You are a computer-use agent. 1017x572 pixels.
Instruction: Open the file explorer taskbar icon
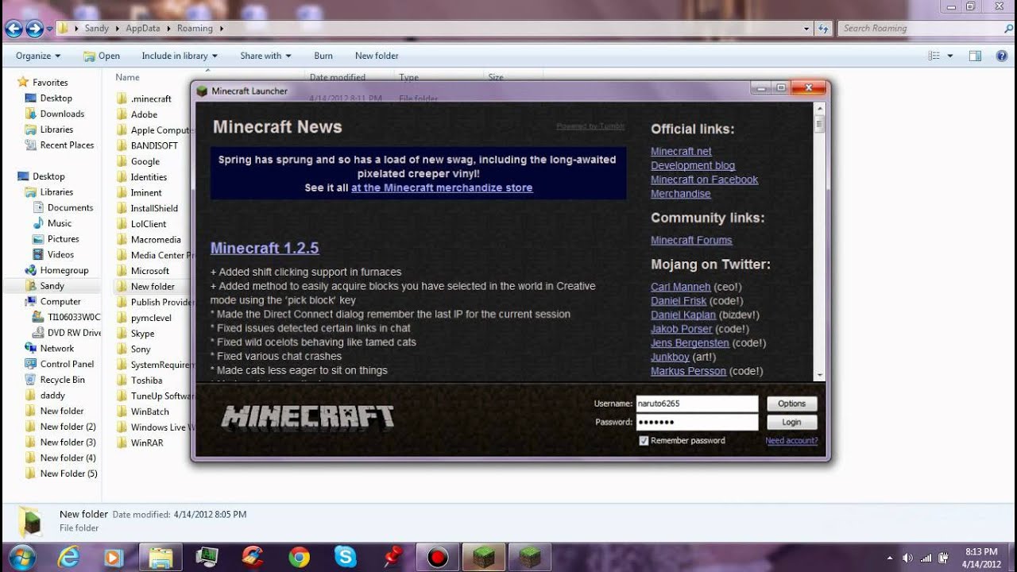pyautogui.click(x=160, y=558)
